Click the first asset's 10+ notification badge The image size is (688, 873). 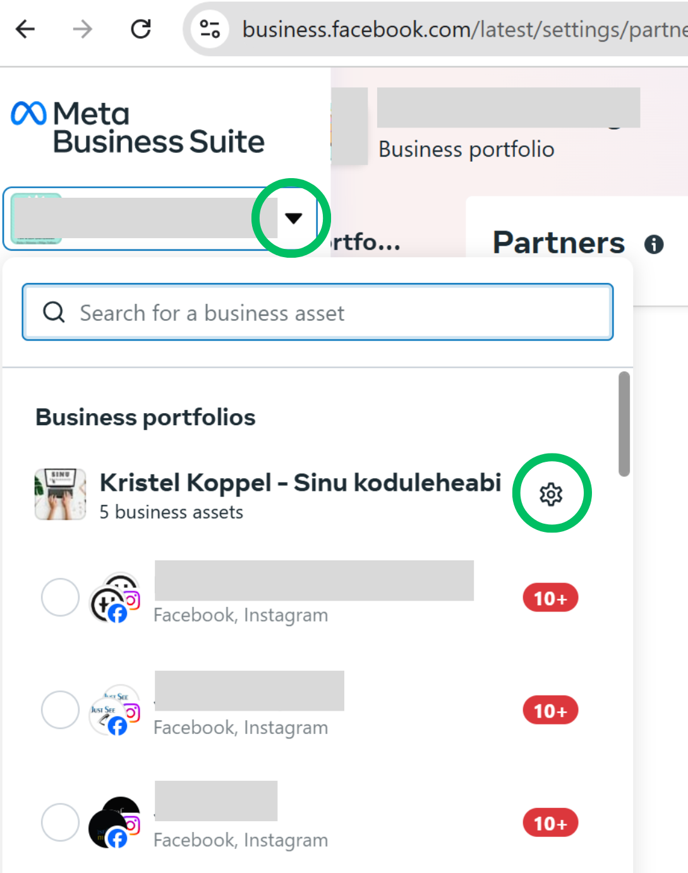point(550,598)
